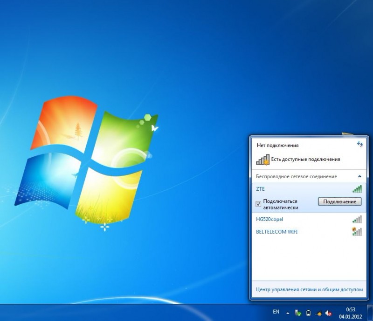Click the Подключение button
The height and width of the screenshot is (321, 373).
[340, 201]
